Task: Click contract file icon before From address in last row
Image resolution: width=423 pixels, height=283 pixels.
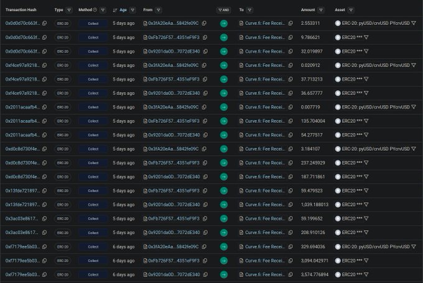Action: point(146,274)
